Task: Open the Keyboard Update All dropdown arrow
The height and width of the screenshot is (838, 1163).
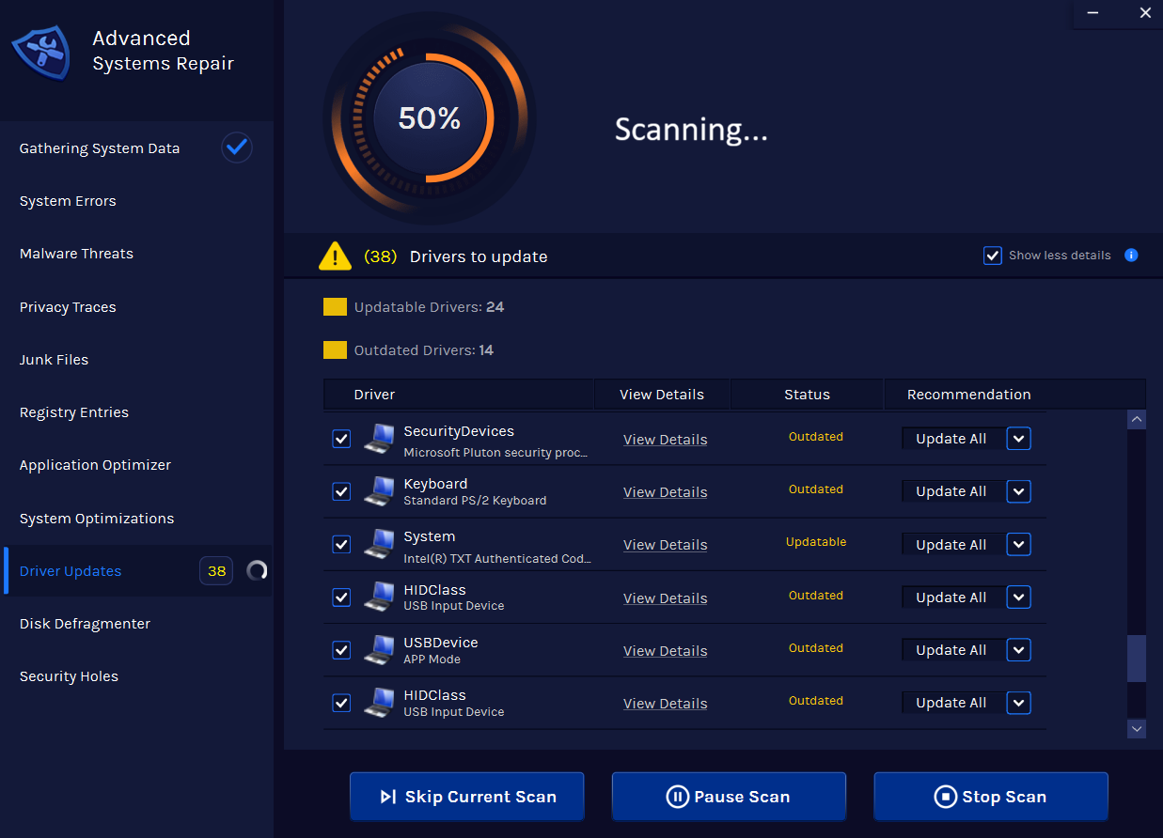Action: (x=1018, y=491)
